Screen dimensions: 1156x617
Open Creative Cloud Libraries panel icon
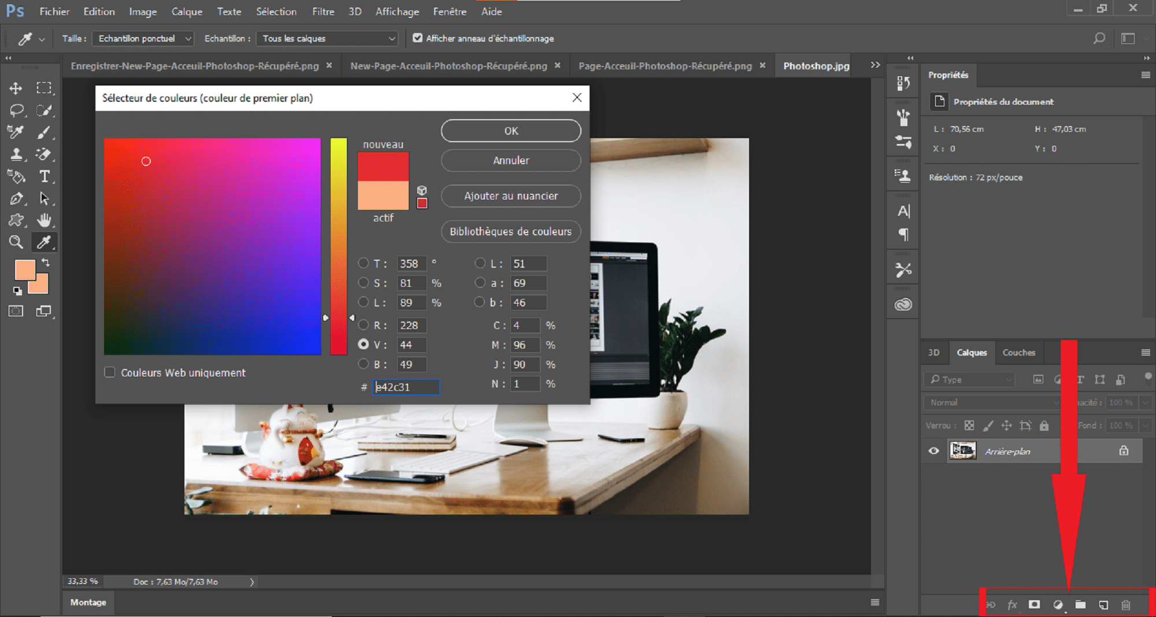point(903,304)
